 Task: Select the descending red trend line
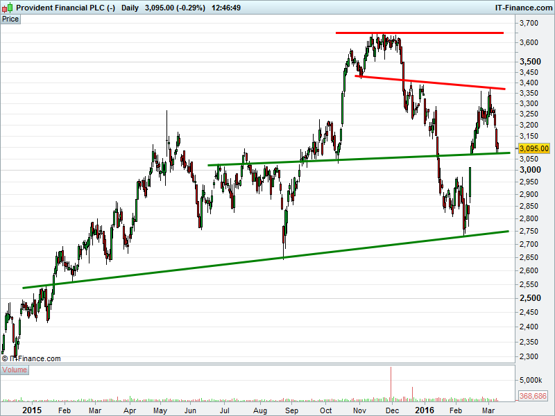(x=430, y=83)
